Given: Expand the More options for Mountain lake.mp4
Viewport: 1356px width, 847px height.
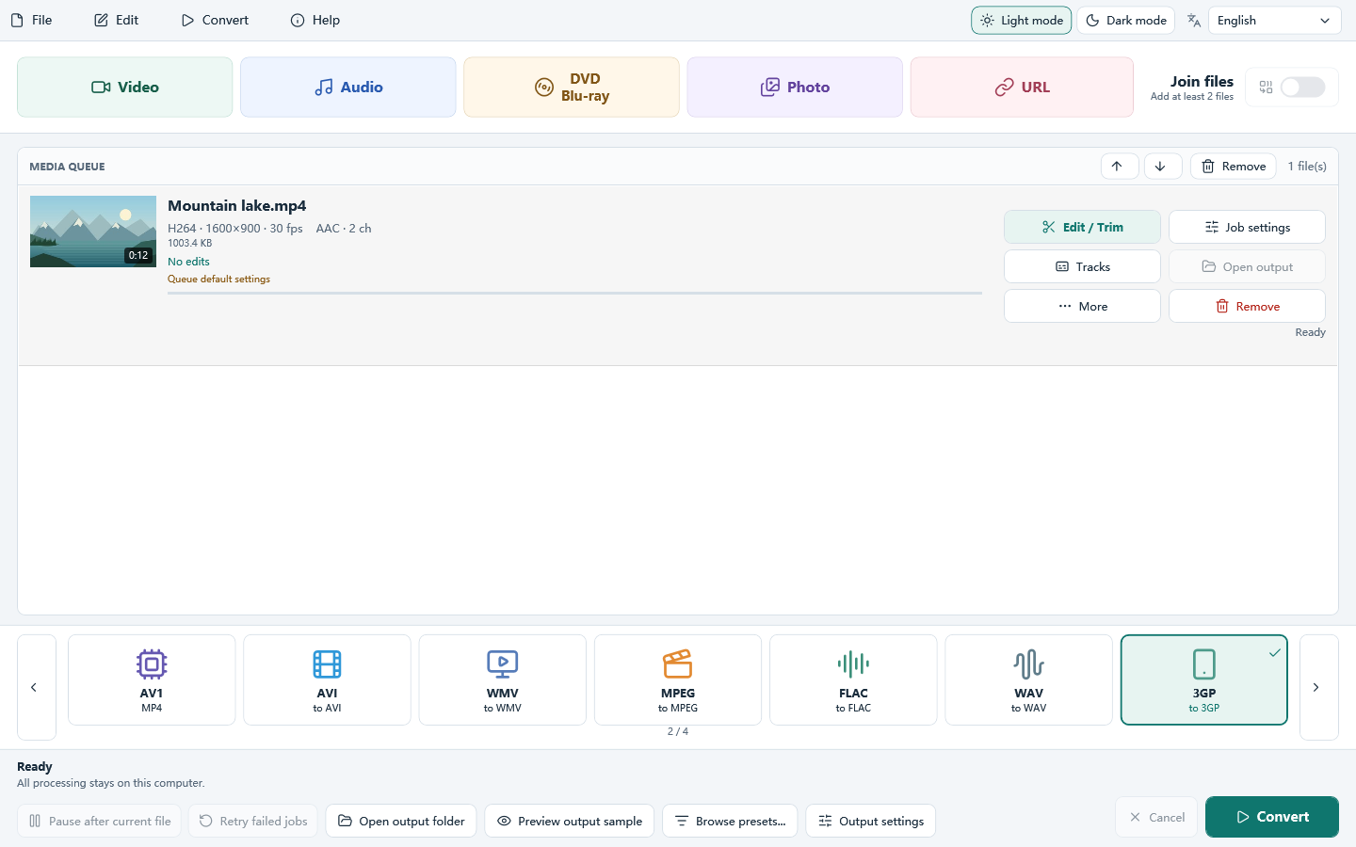Looking at the screenshot, I should point(1082,306).
